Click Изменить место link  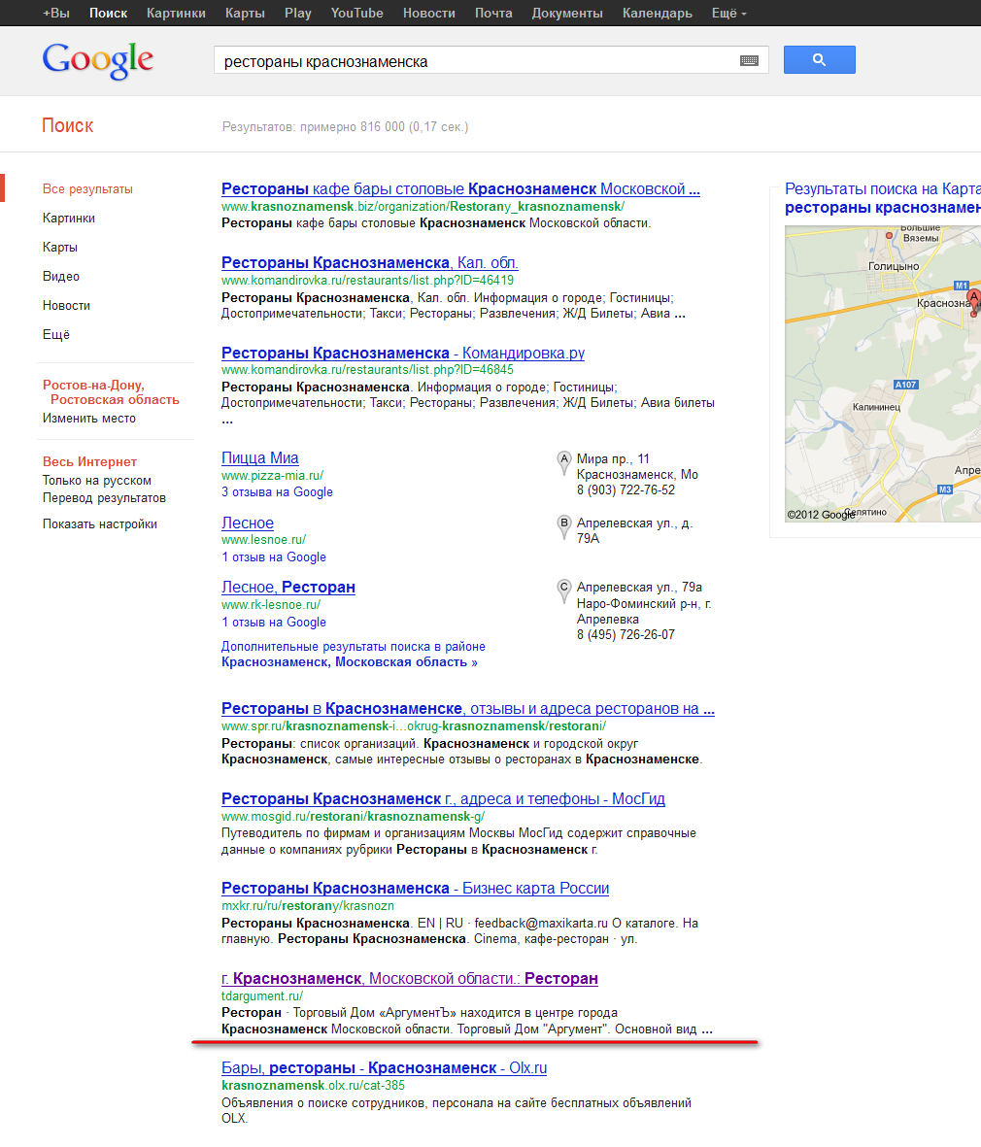[89, 419]
